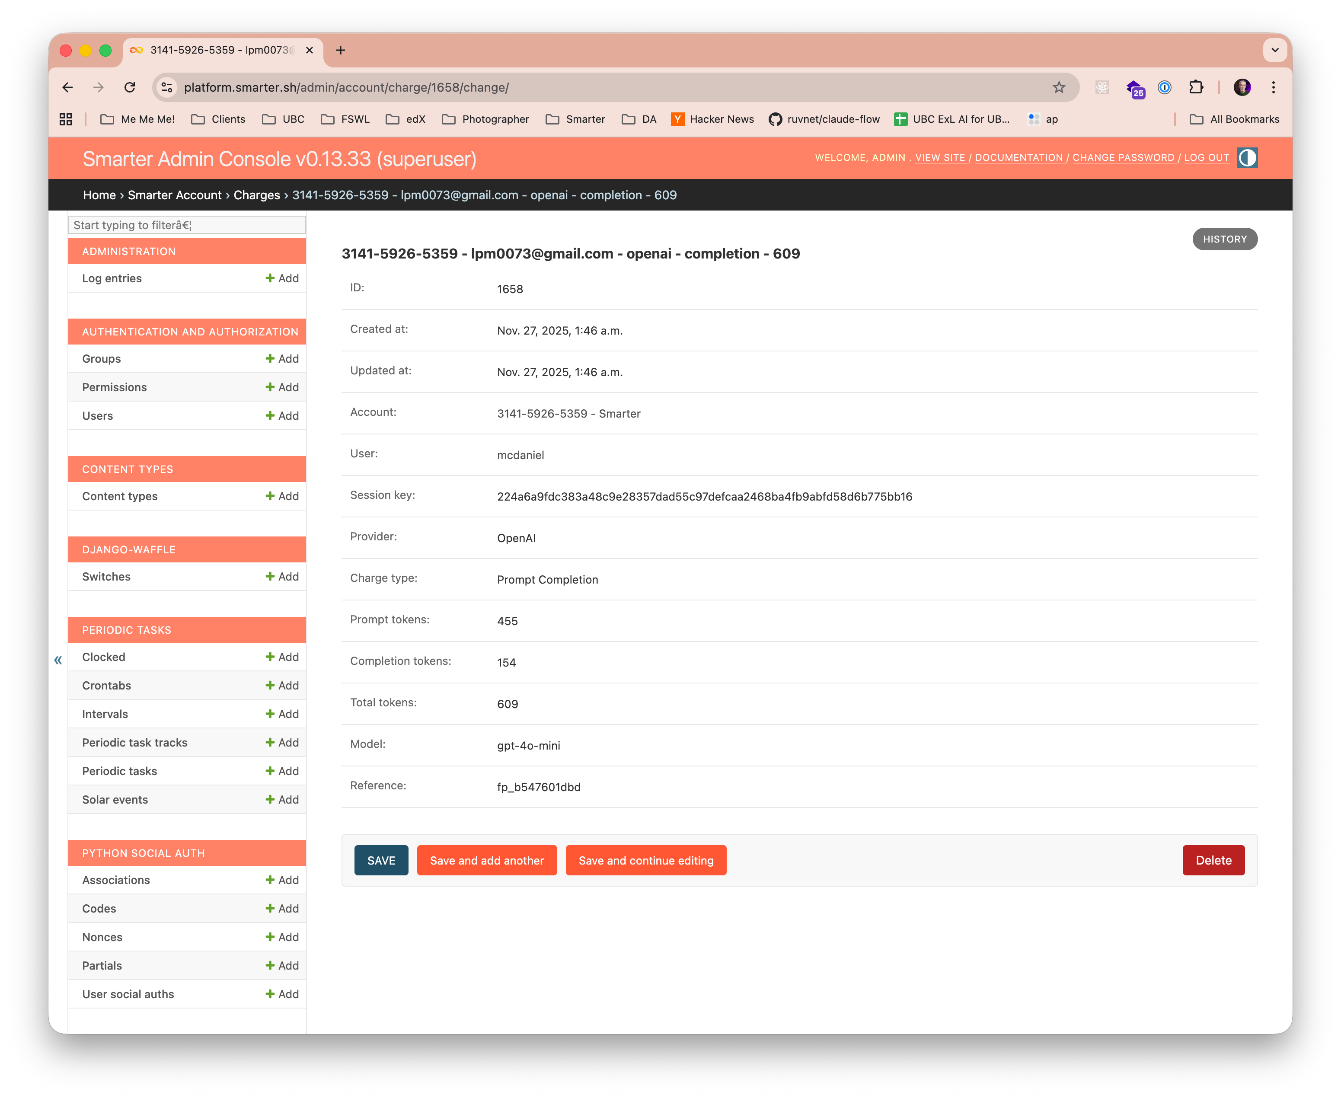The image size is (1341, 1098).
Task: Add a new User
Action: [x=282, y=415]
